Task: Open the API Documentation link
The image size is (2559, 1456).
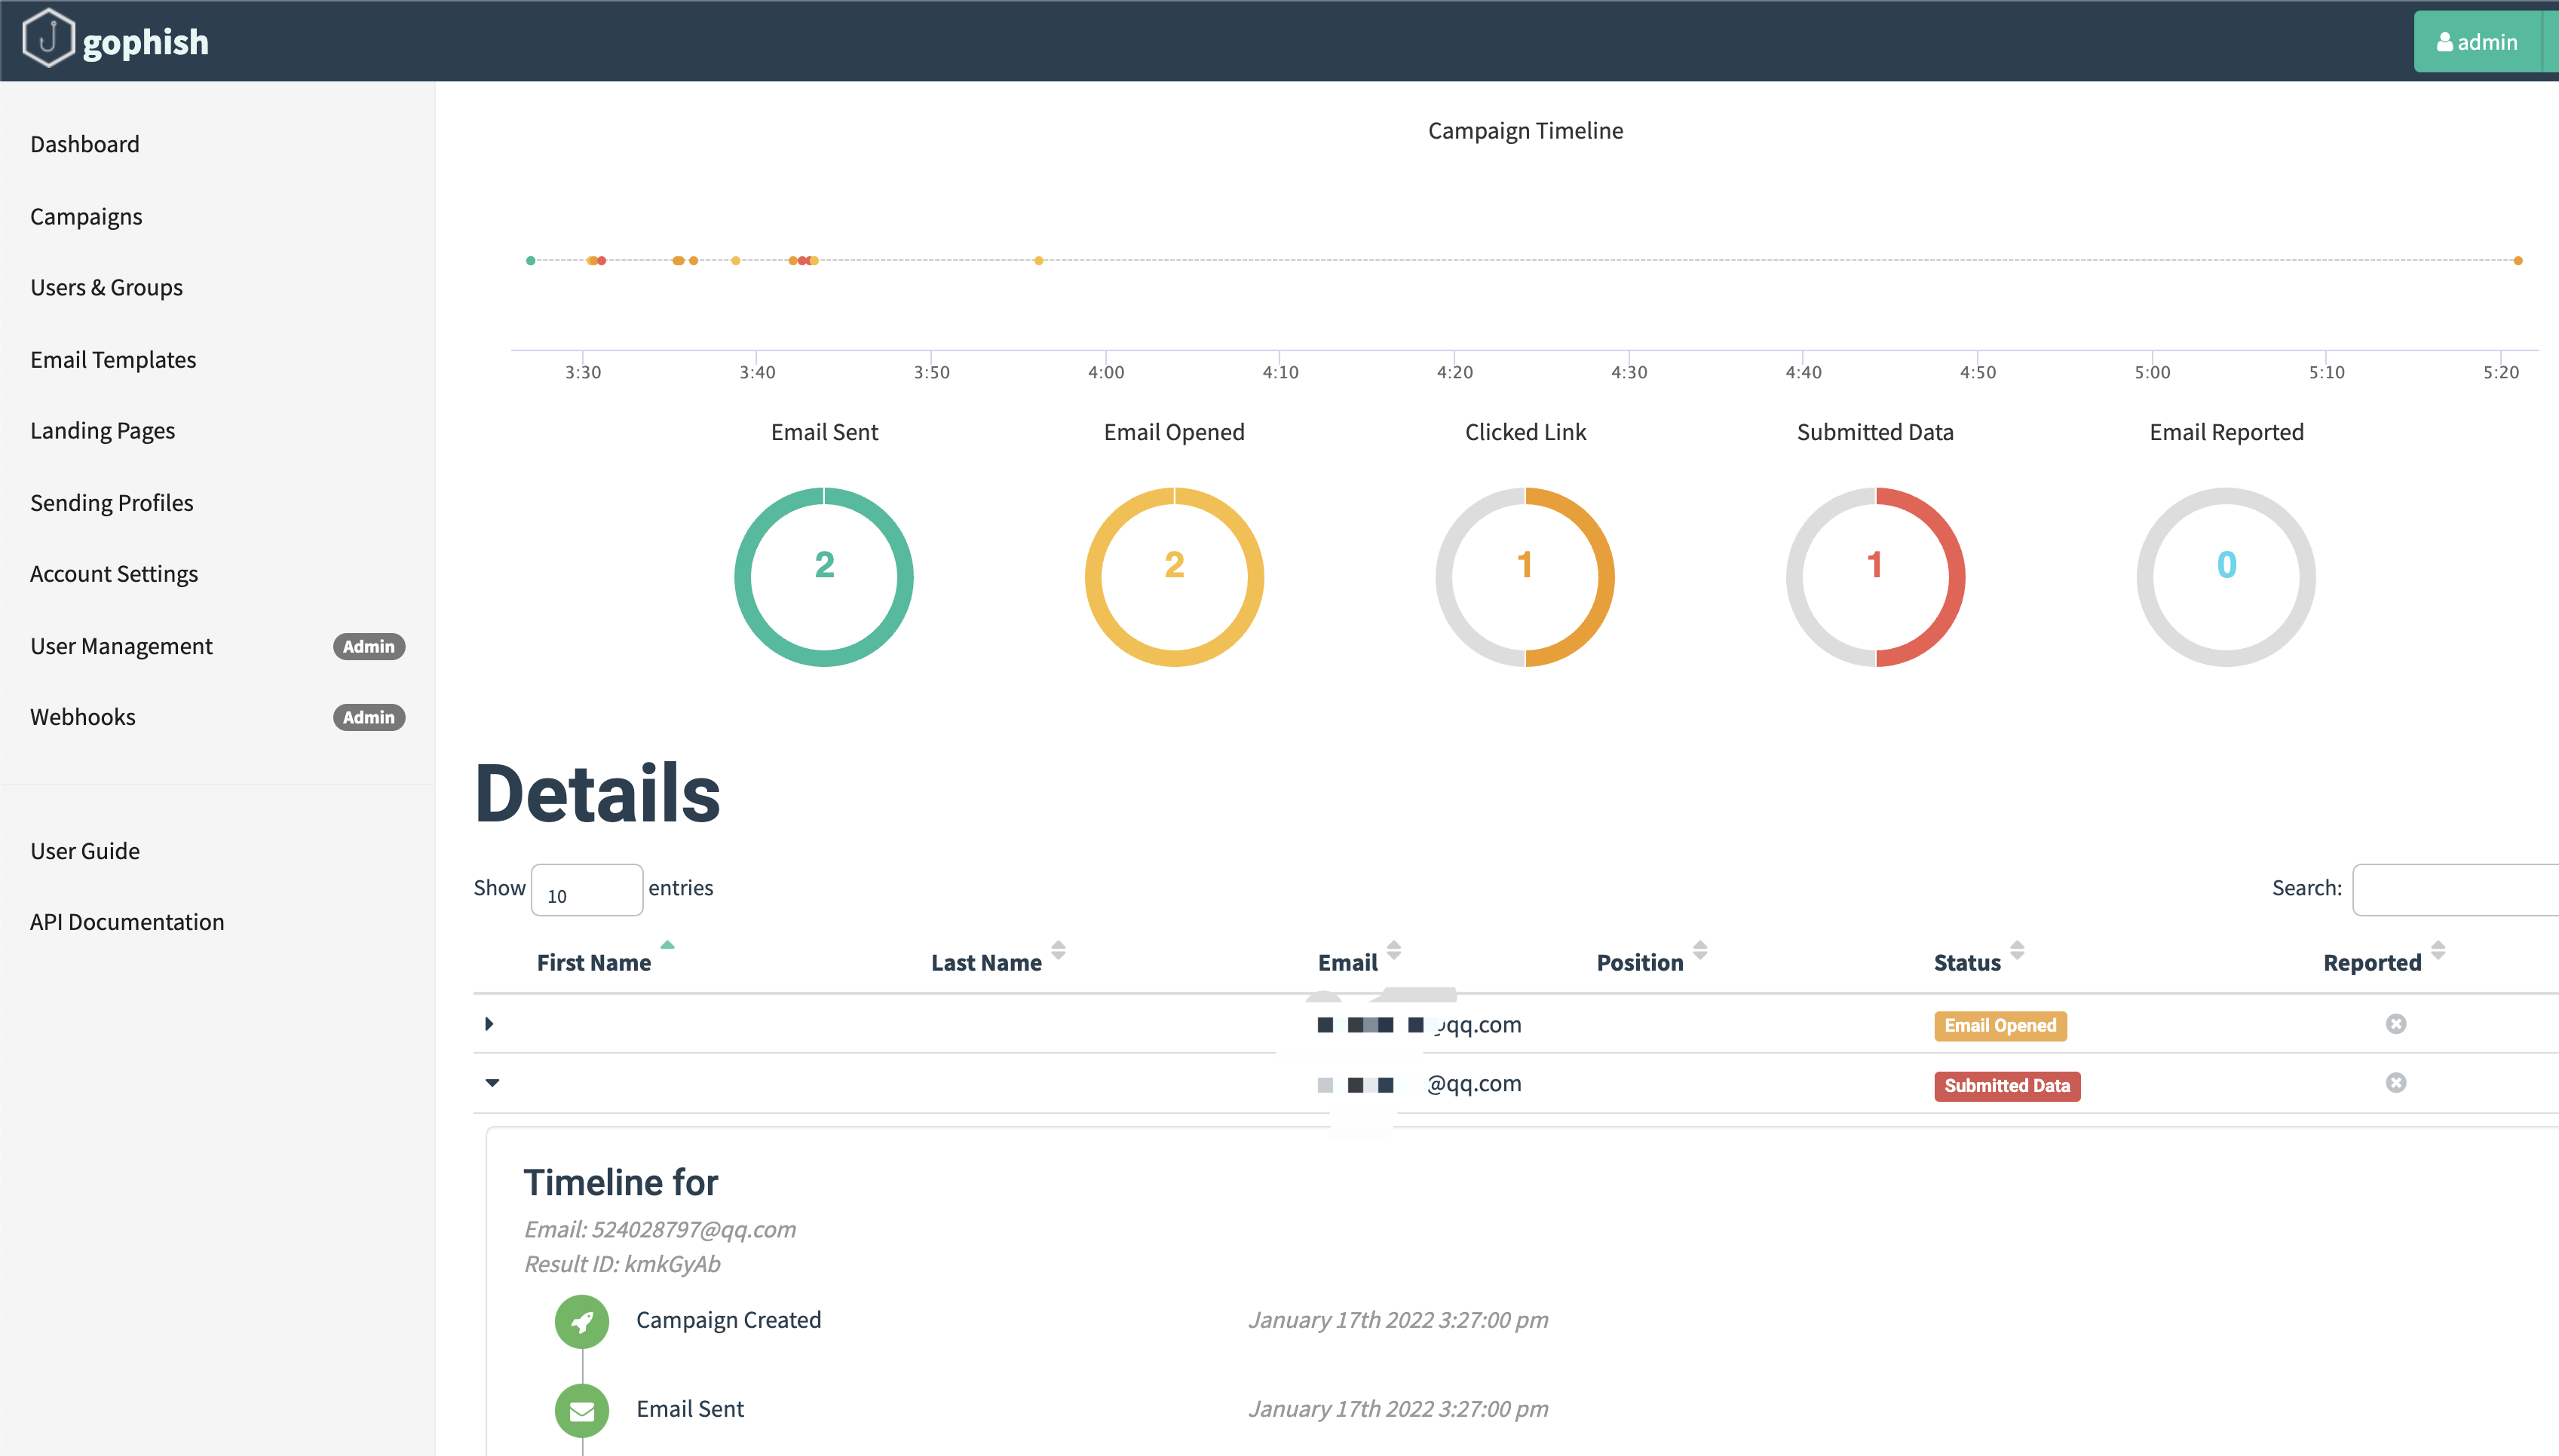Action: coord(127,921)
